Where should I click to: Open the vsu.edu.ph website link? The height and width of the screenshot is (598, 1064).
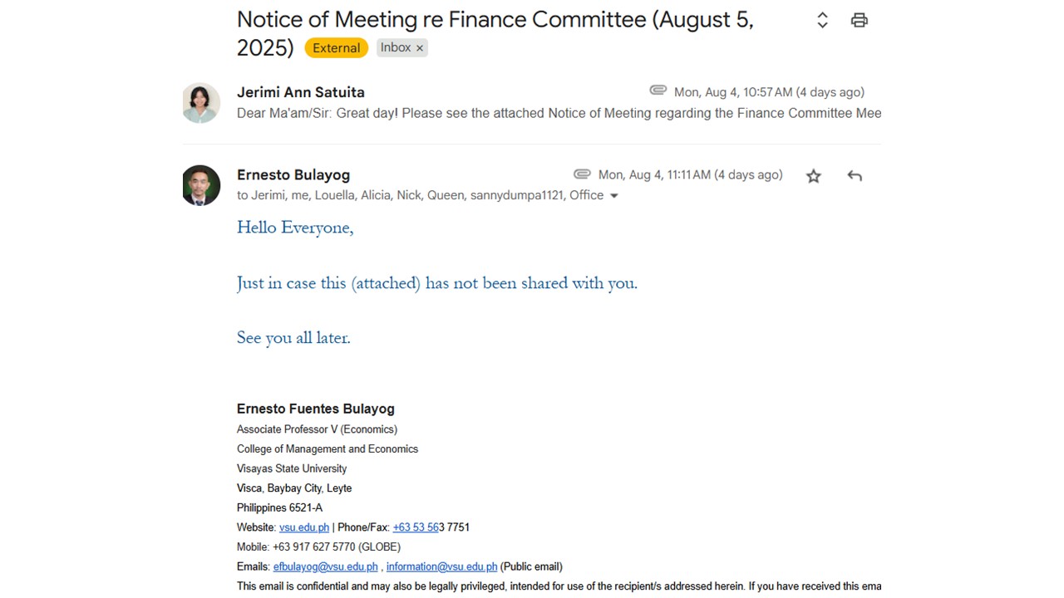[303, 527]
